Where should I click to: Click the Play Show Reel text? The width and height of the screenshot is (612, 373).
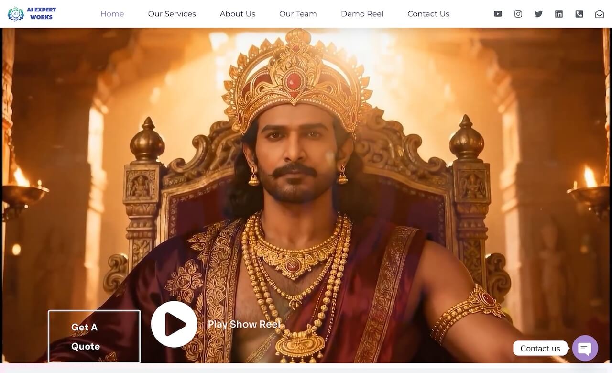(244, 324)
